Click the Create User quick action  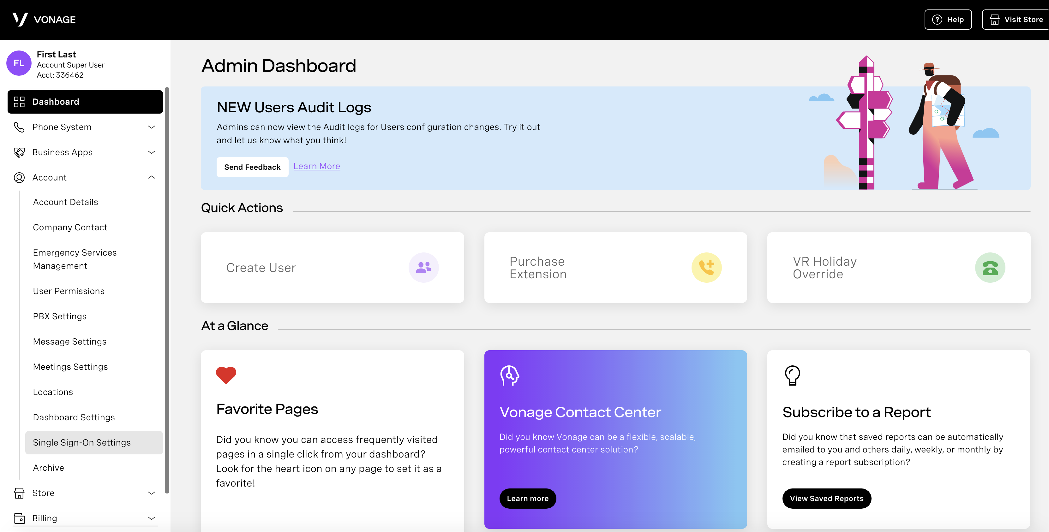coord(333,267)
